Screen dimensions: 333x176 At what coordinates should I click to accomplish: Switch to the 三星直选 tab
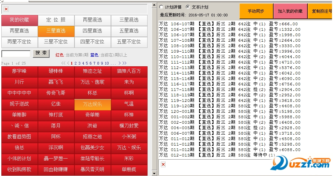click(56, 31)
